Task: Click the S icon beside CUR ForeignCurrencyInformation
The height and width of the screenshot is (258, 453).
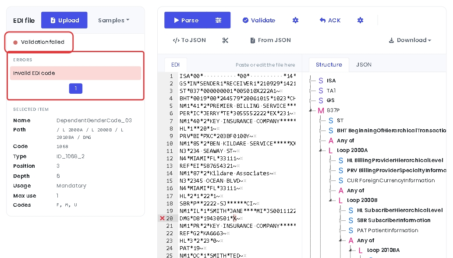Action: pyautogui.click(x=341, y=180)
